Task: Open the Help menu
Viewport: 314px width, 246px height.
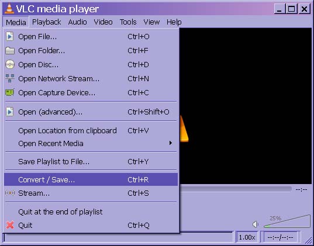Action: point(174,22)
